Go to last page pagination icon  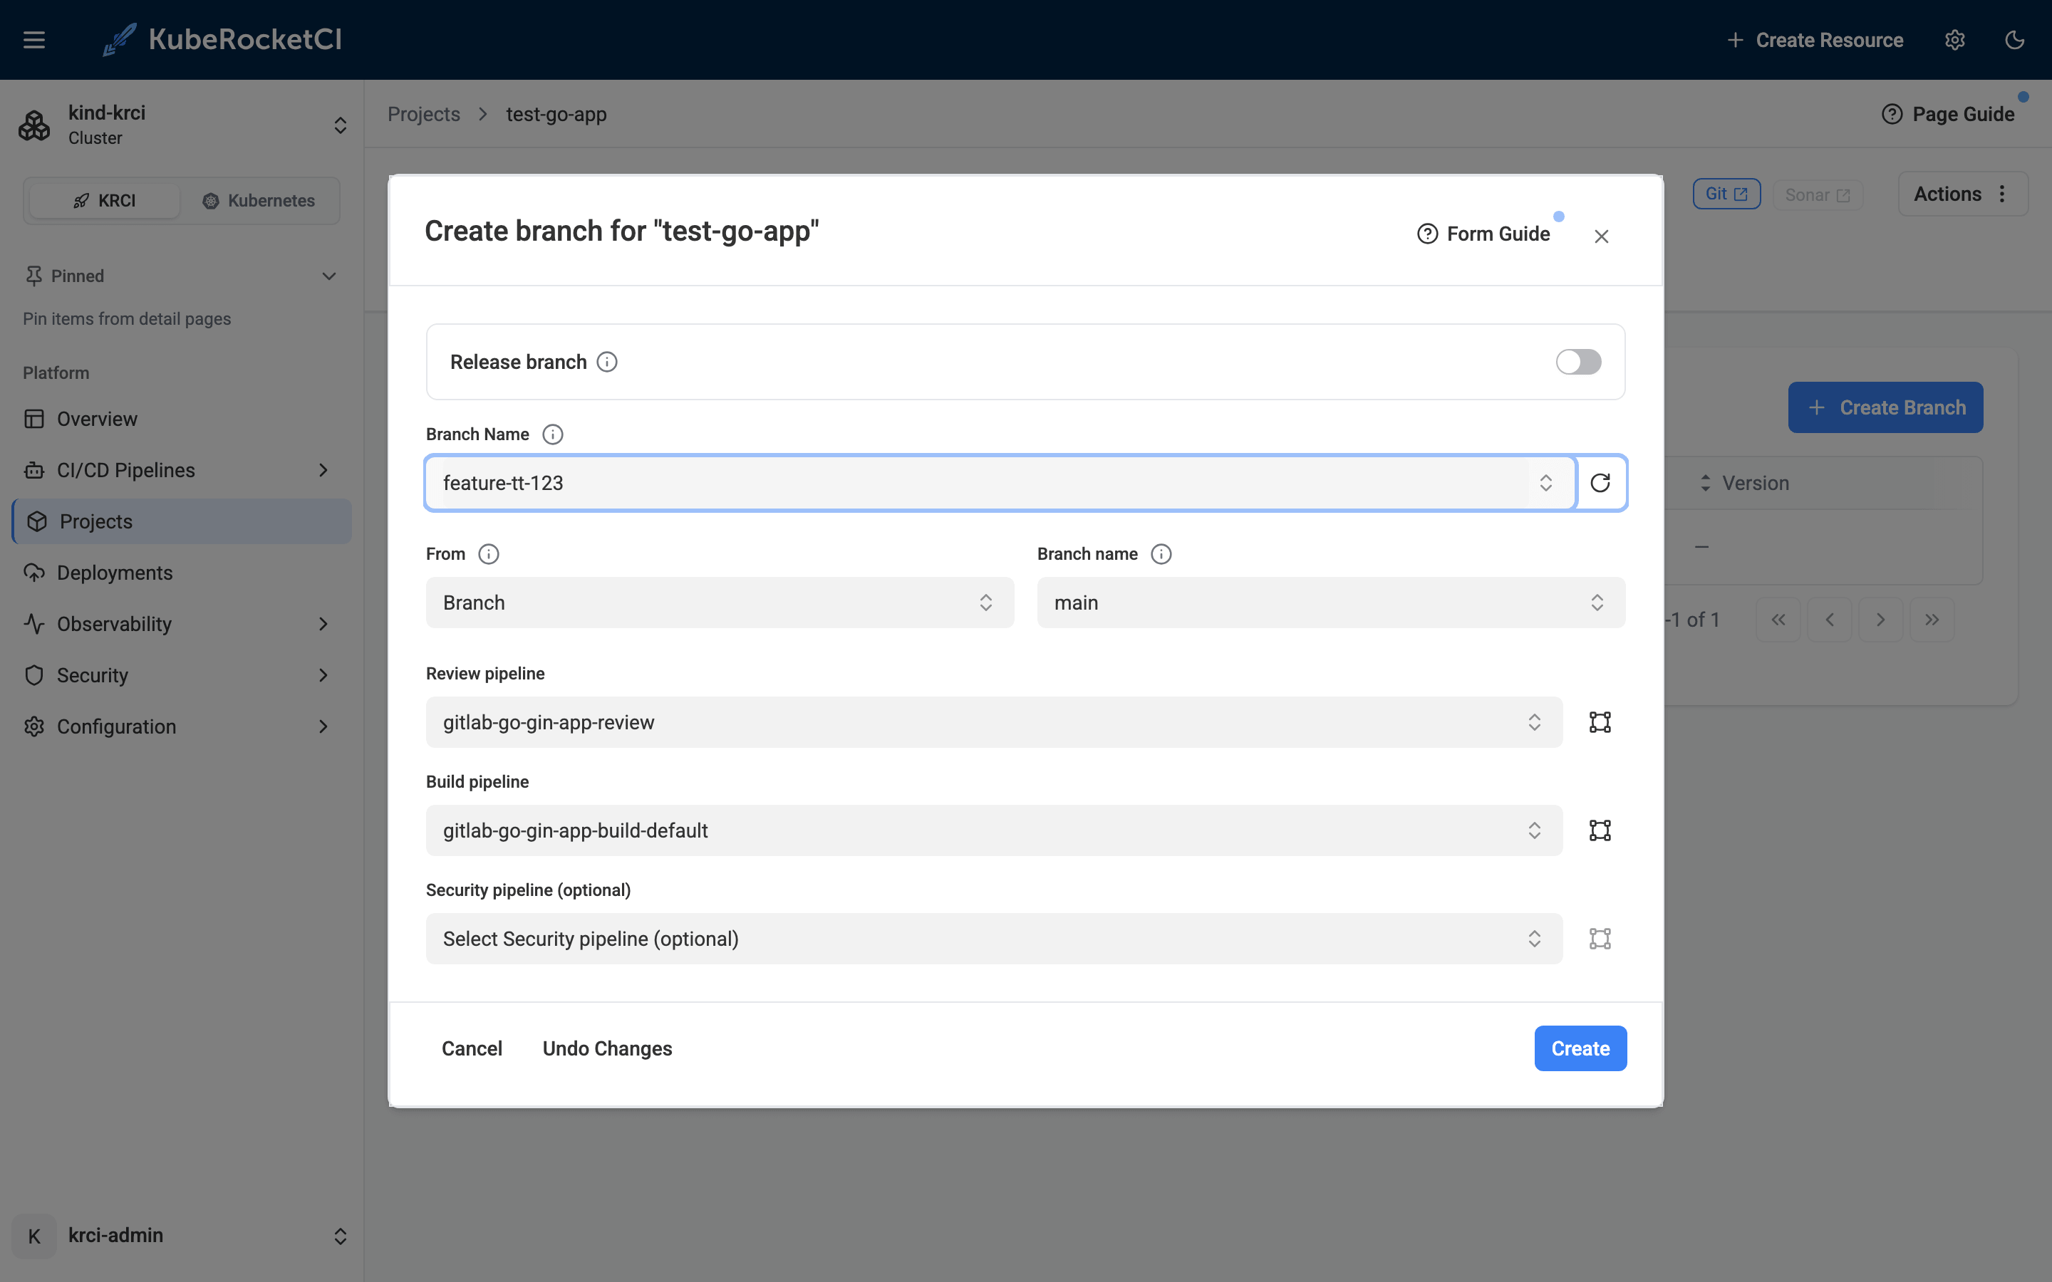(x=1932, y=620)
